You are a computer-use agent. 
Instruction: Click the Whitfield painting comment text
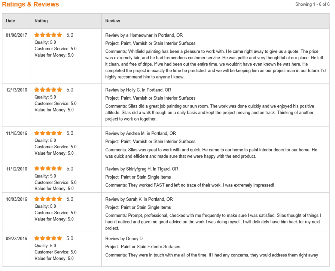pos(215,64)
